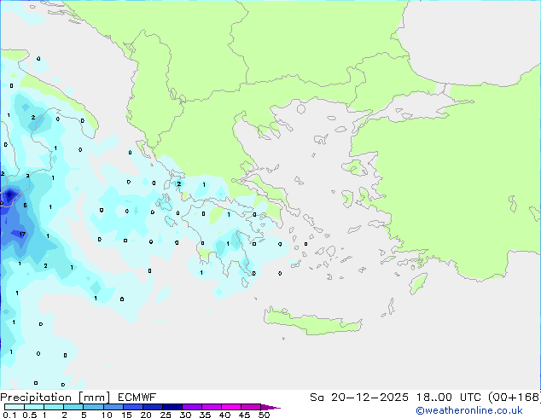The width and height of the screenshot is (541, 418).
Task: Click the '17' precipitation value on map
Action: tap(22, 235)
